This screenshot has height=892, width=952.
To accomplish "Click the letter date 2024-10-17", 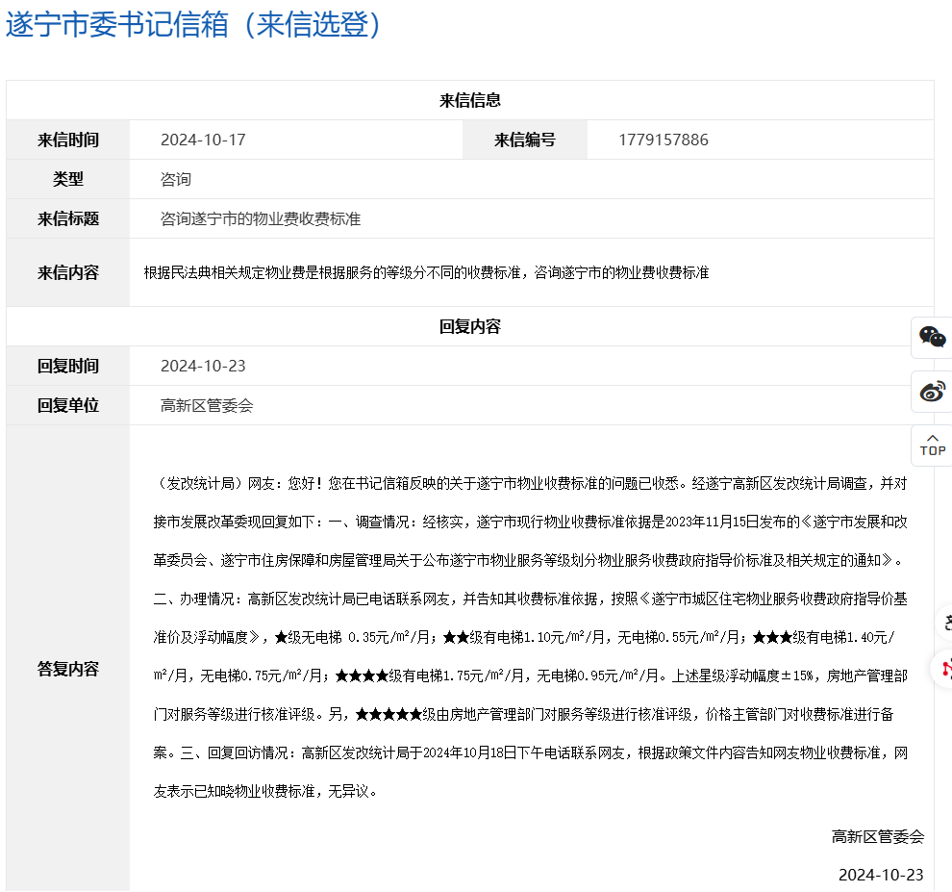I will click(x=203, y=140).
